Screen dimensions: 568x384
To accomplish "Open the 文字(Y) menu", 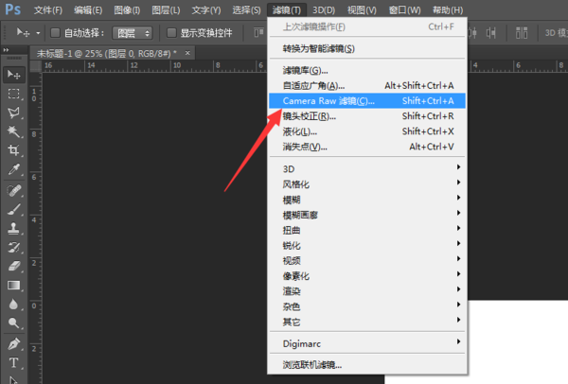I will tap(206, 10).
